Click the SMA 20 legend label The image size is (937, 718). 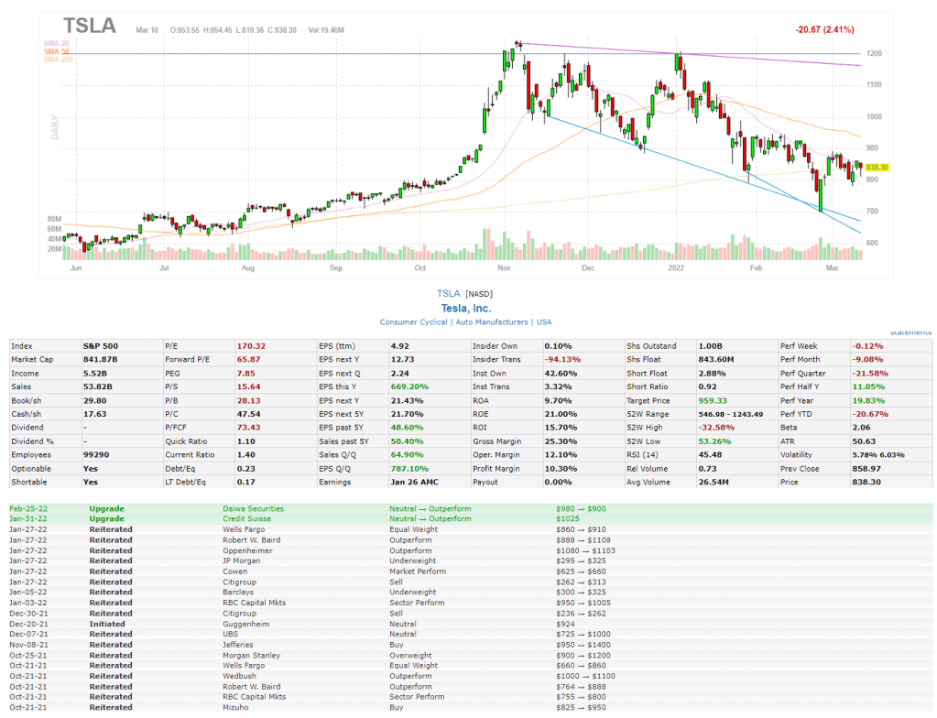tap(55, 43)
